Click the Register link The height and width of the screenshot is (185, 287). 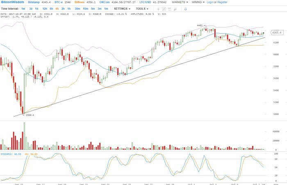click(x=222, y=2)
